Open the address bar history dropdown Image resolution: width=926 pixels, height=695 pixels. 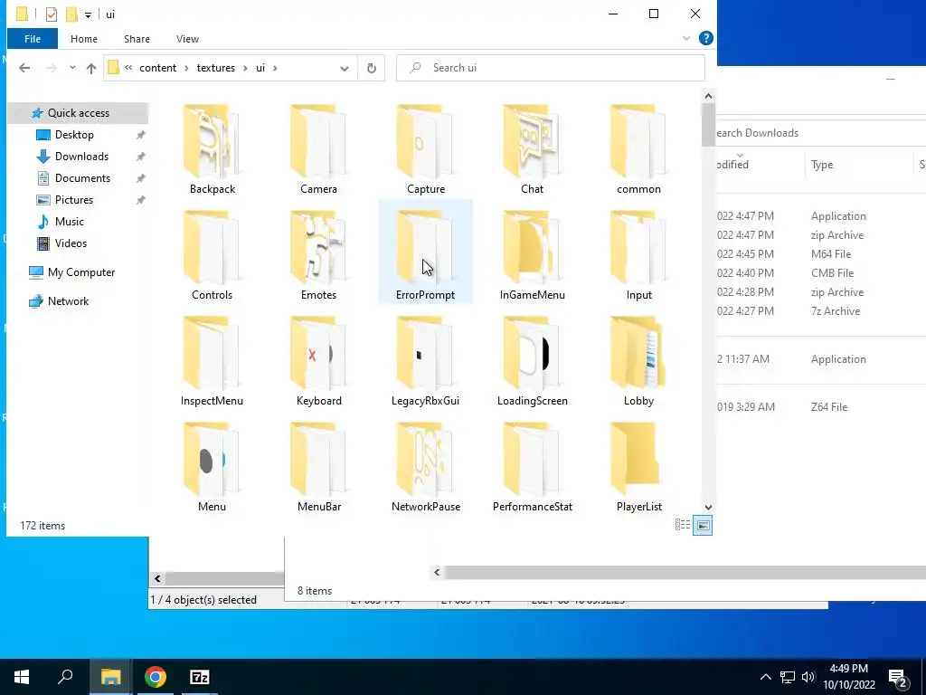click(x=345, y=68)
